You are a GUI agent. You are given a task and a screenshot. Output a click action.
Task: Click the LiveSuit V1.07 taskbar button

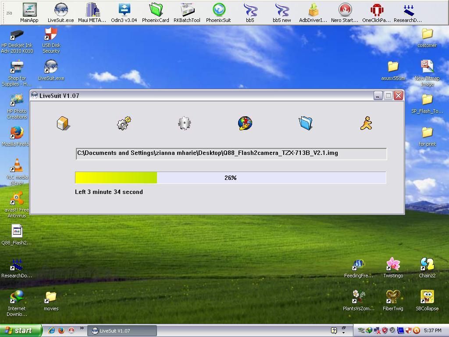coord(122,331)
